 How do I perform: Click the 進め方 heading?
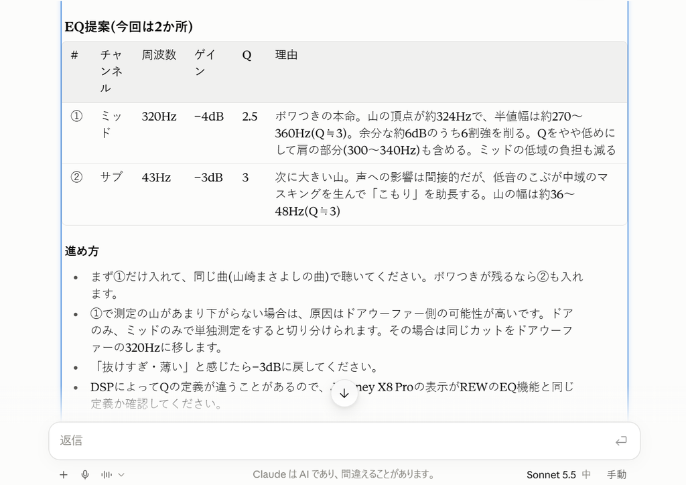click(x=82, y=251)
